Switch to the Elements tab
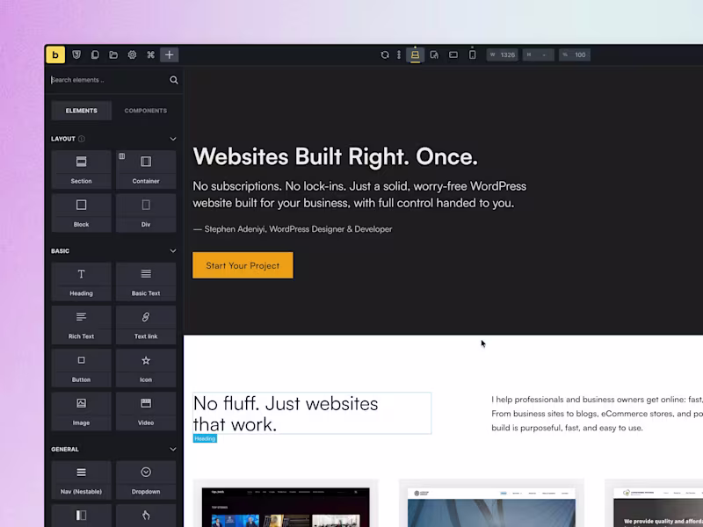 point(81,111)
